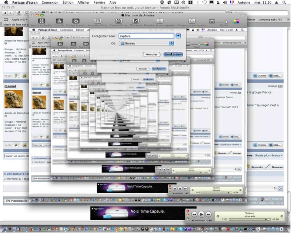Click Envoyer le presse-papiers icon
This screenshot has height=233, width=291.
192,21
